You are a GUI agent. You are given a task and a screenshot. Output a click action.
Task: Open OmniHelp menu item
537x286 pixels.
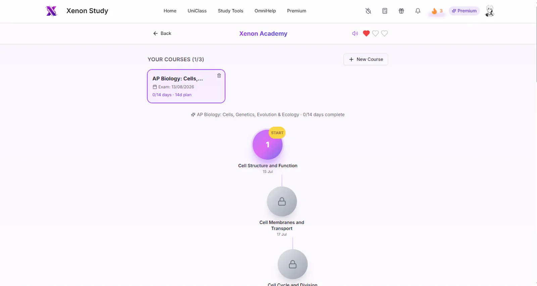point(265,11)
